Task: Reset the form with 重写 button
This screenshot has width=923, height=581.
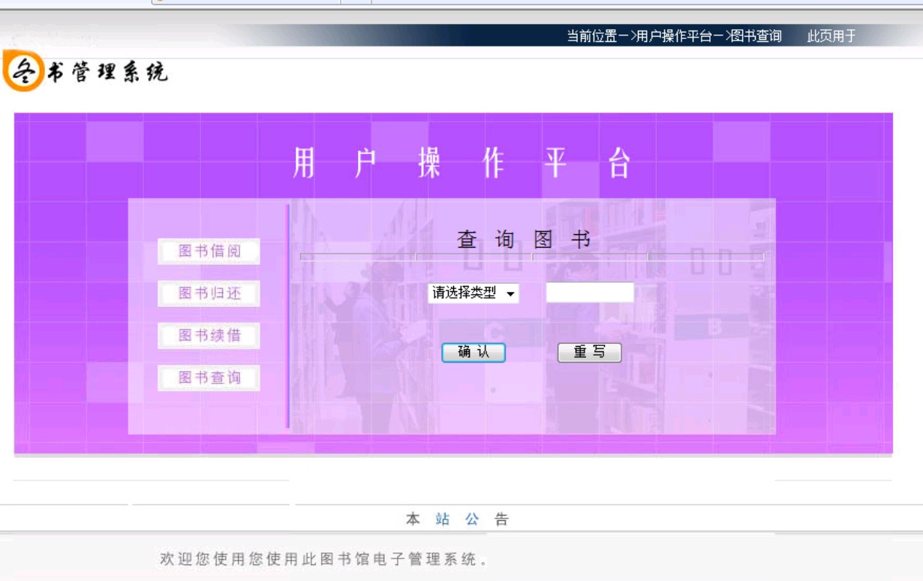Action: (x=590, y=352)
